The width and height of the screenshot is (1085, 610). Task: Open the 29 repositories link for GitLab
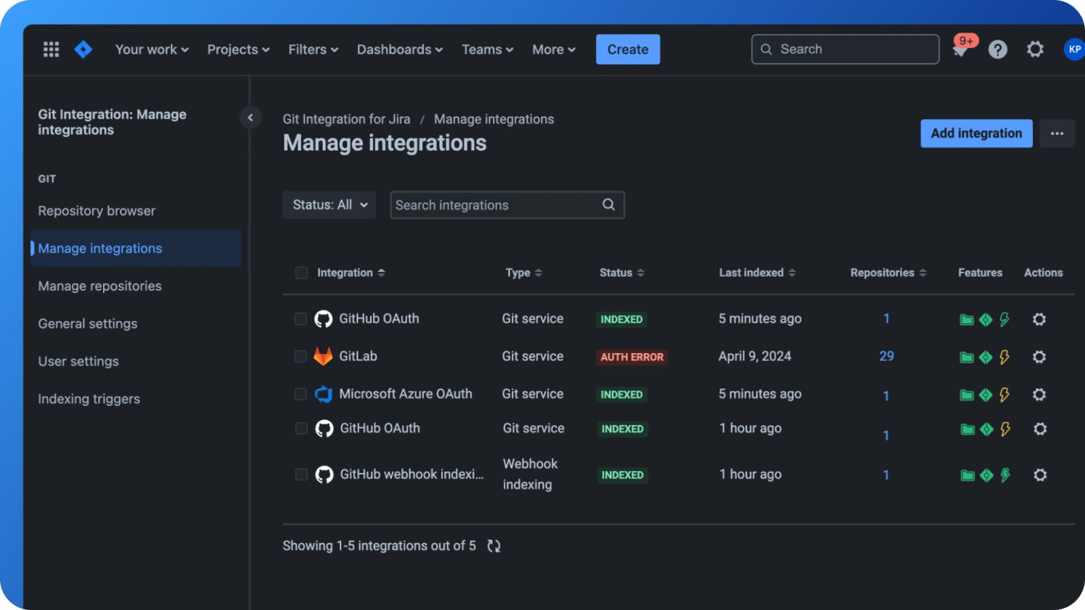coord(887,357)
